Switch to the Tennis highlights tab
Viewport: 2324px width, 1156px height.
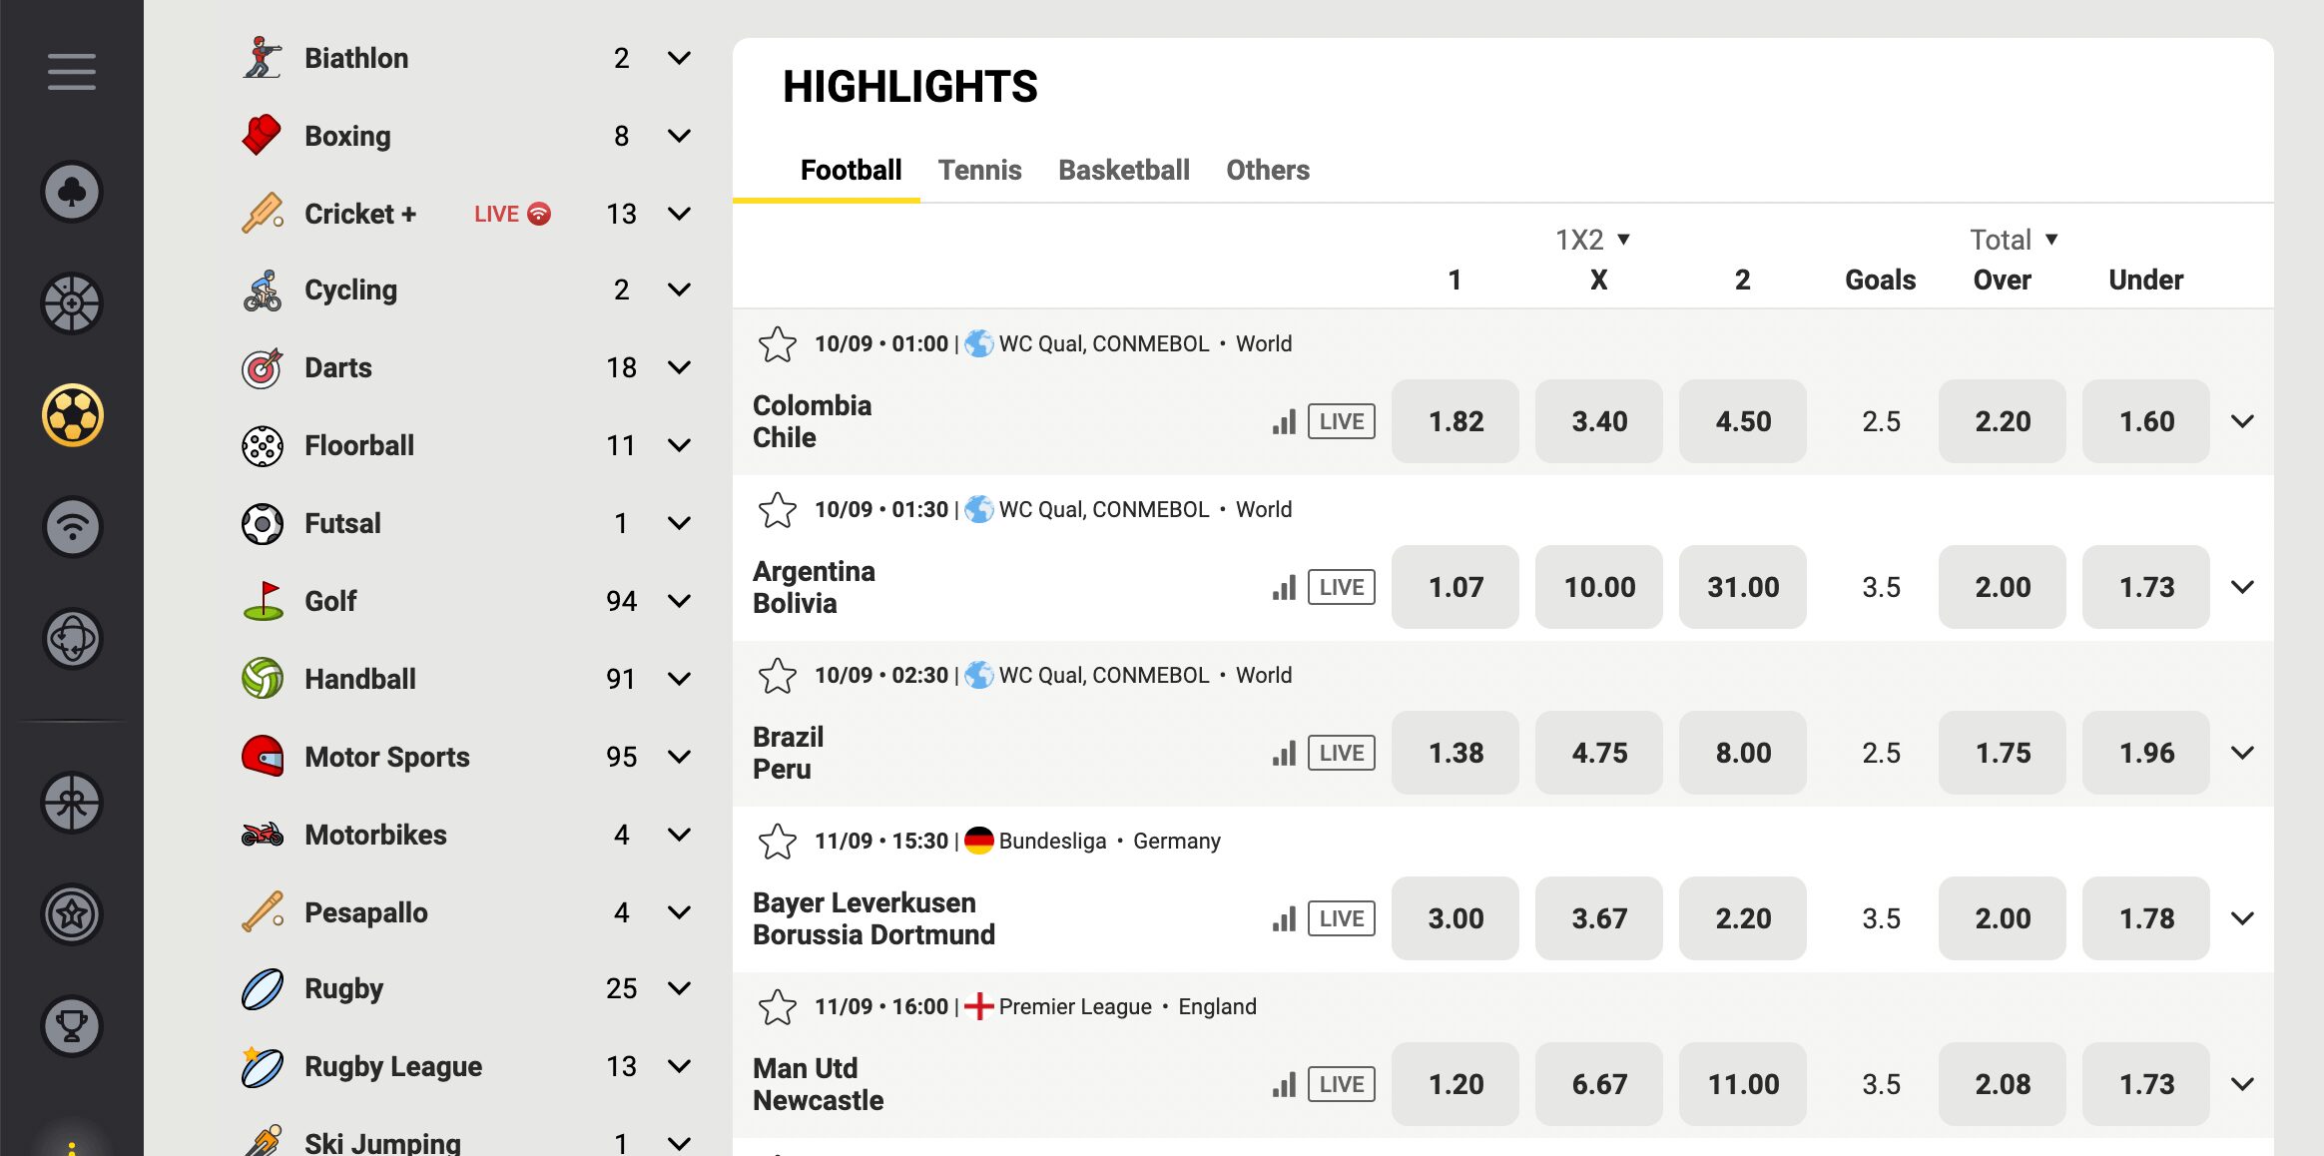[x=979, y=170]
